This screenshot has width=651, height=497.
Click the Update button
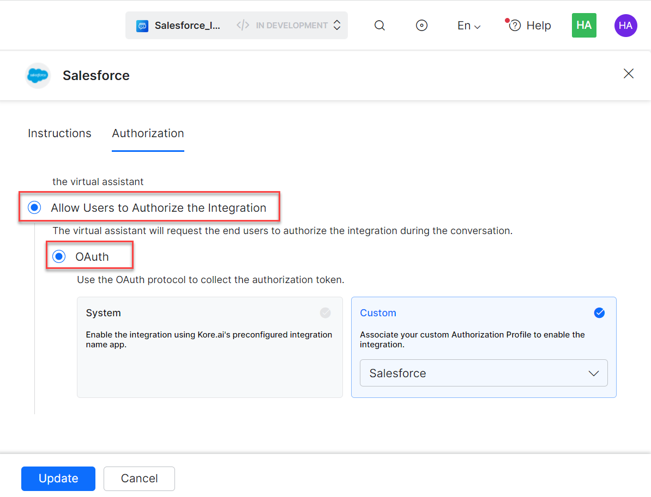pyautogui.click(x=58, y=478)
